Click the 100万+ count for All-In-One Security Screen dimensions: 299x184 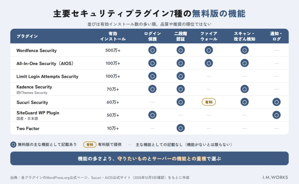pyautogui.click(x=113, y=63)
